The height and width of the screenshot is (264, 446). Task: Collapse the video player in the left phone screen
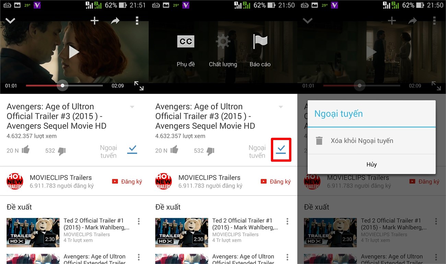coord(10,21)
